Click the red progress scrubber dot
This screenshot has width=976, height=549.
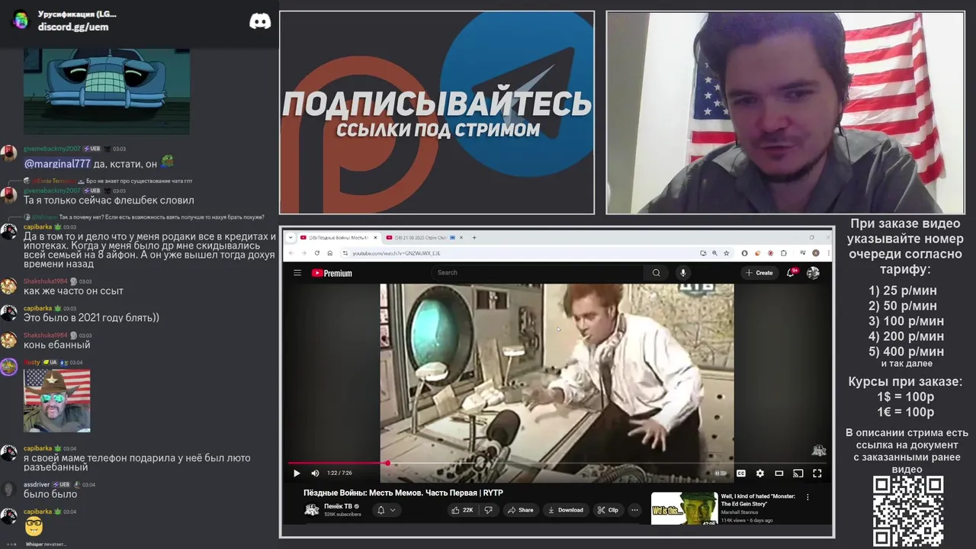pyautogui.click(x=387, y=463)
